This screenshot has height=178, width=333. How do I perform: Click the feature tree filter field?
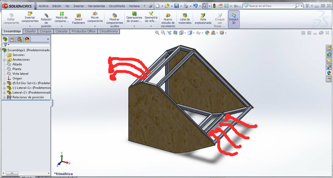click(x=26, y=45)
